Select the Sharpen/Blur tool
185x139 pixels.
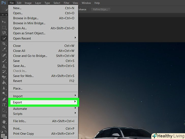pos(4,88)
